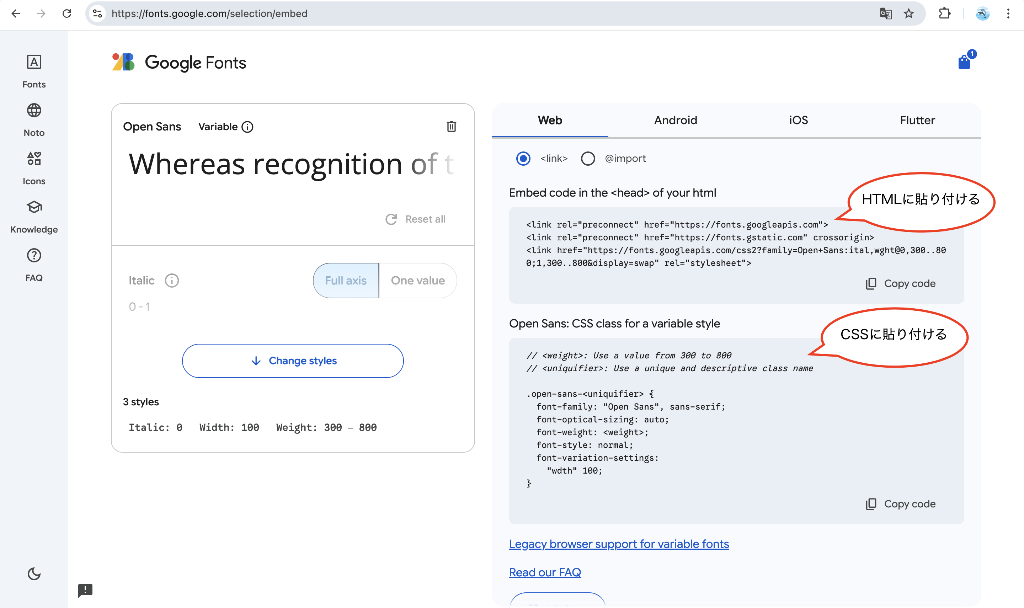Click Reset all in the preview
This screenshot has width=1024, height=608.
416,219
